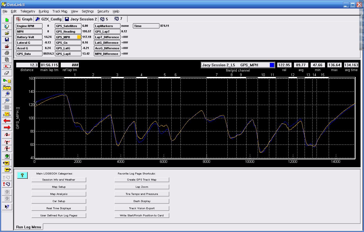
Task: Open Session Info and Weather
Action: coord(59,180)
